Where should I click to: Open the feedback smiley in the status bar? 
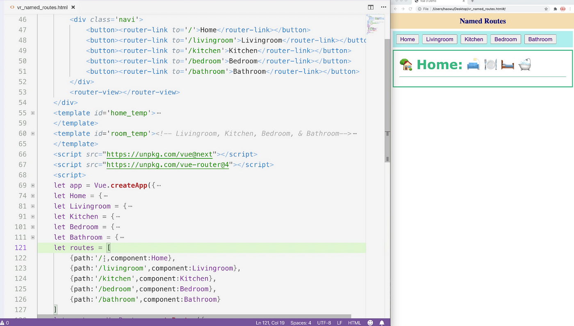pos(371,323)
